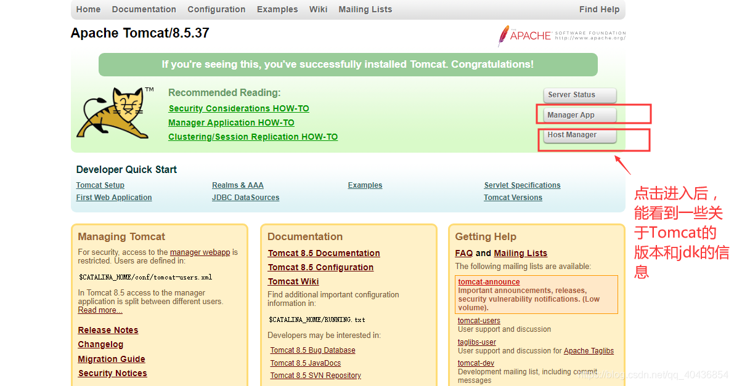This screenshot has height=386, width=734.
Task: Click the Recommended Reading: heading
Action: coord(224,92)
